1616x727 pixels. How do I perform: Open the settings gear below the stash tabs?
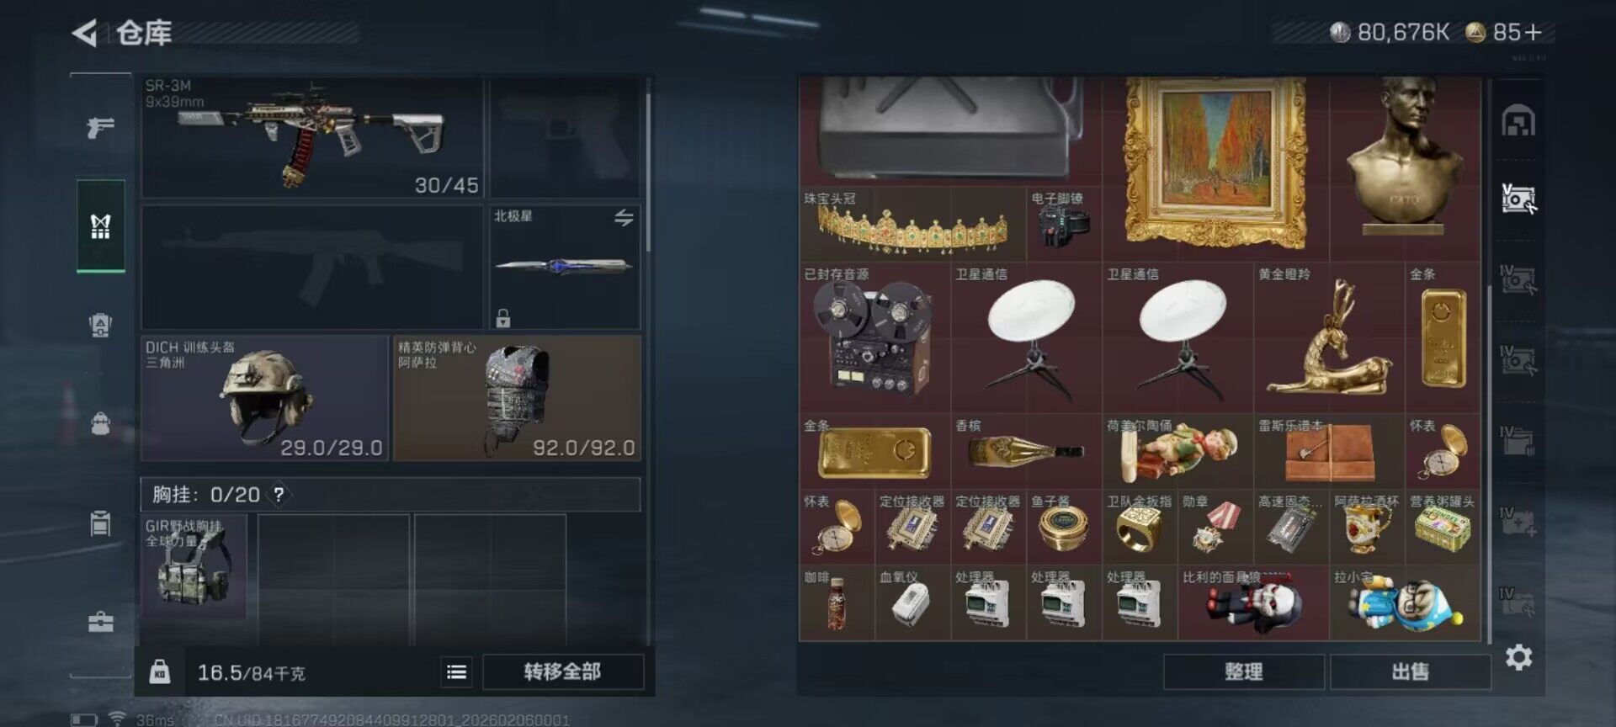1518,657
